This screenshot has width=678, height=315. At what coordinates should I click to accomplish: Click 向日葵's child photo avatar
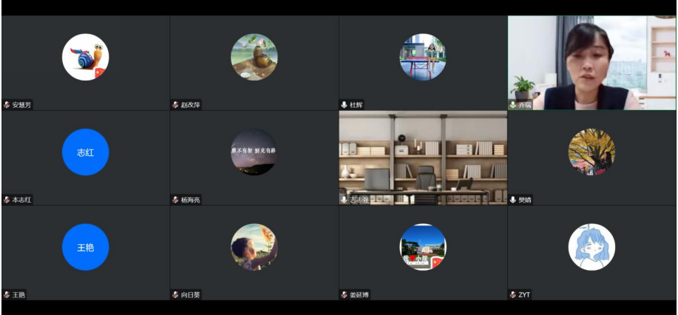pyautogui.click(x=254, y=247)
